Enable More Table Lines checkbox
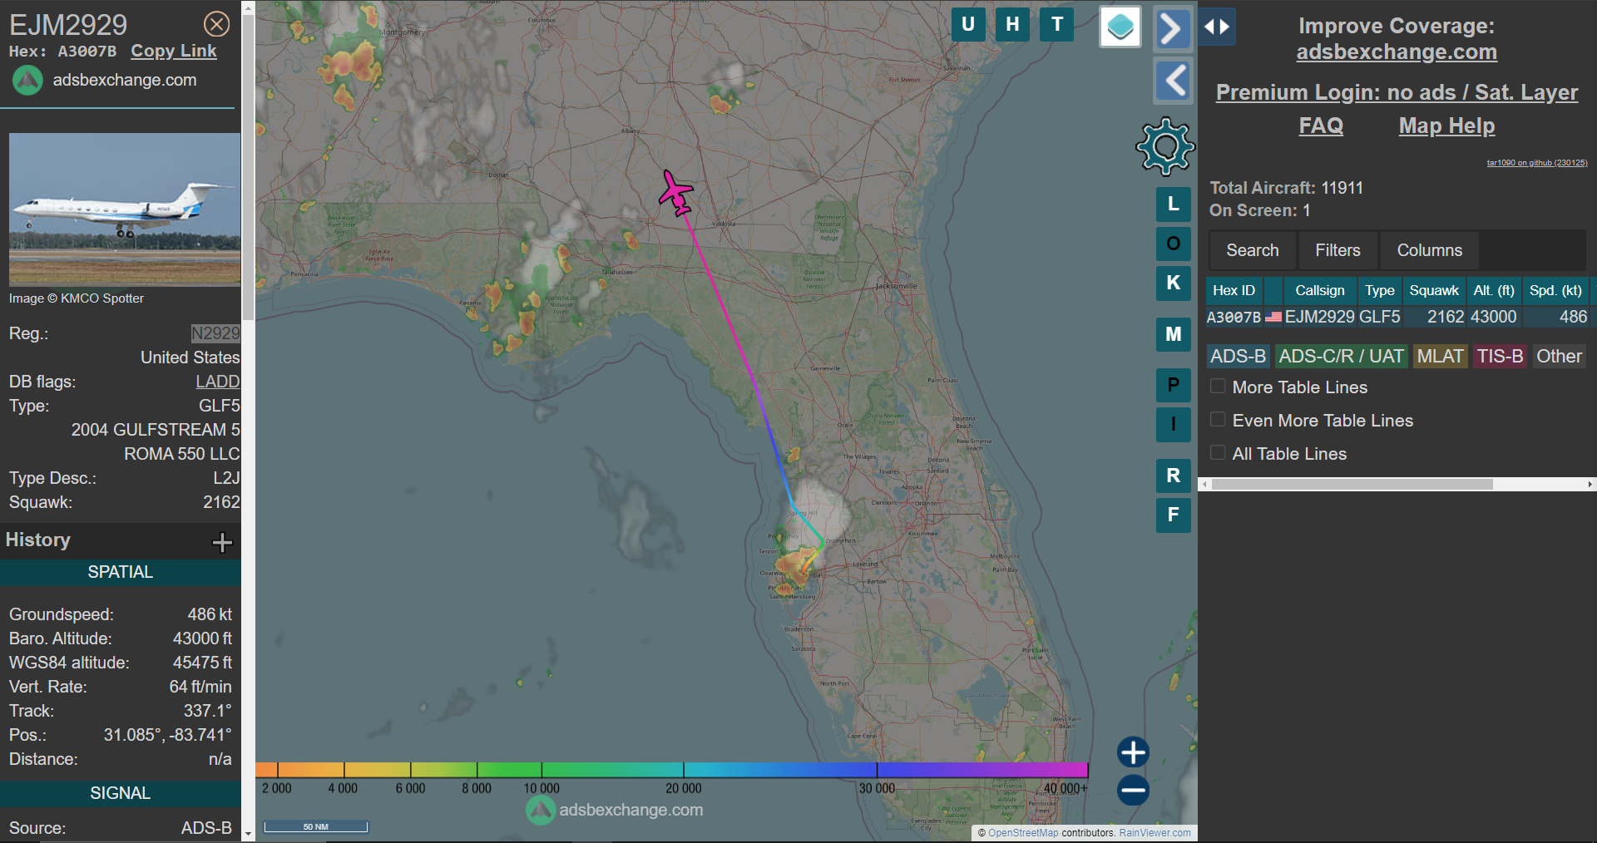 [1218, 387]
